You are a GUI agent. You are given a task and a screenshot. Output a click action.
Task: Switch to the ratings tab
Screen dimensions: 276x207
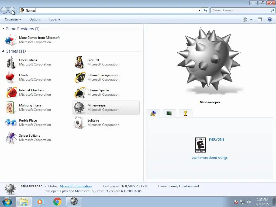(153, 113)
